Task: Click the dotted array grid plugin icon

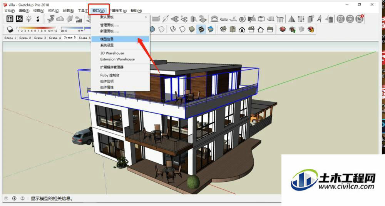Action: coord(301,19)
